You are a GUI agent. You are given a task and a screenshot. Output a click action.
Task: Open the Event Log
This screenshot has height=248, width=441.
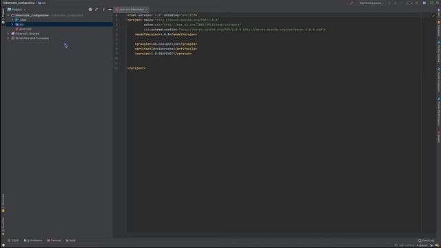tap(426, 240)
